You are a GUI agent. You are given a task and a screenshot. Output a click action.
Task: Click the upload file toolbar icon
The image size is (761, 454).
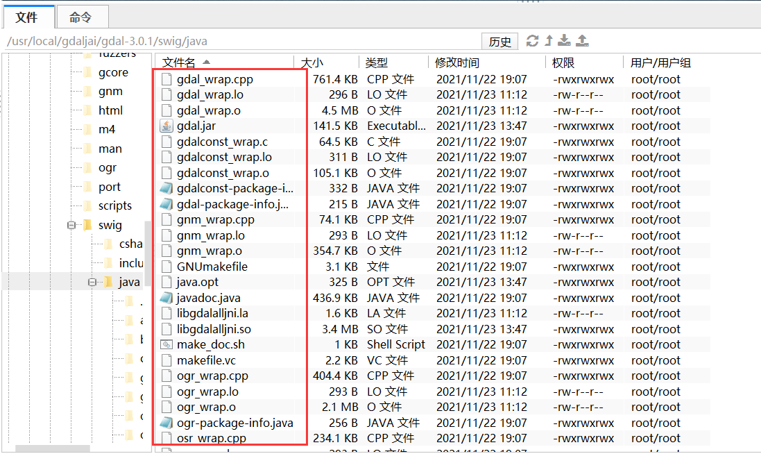tap(582, 41)
